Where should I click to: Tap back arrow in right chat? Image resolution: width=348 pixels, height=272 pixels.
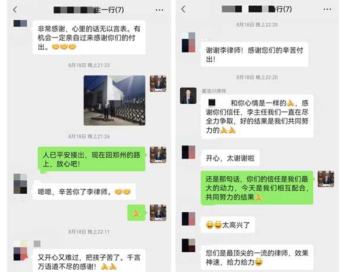click(x=183, y=9)
